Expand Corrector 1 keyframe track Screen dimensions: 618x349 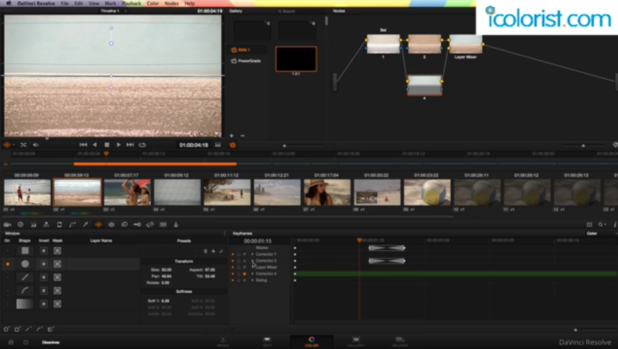pyautogui.click(x=253, y=254)
